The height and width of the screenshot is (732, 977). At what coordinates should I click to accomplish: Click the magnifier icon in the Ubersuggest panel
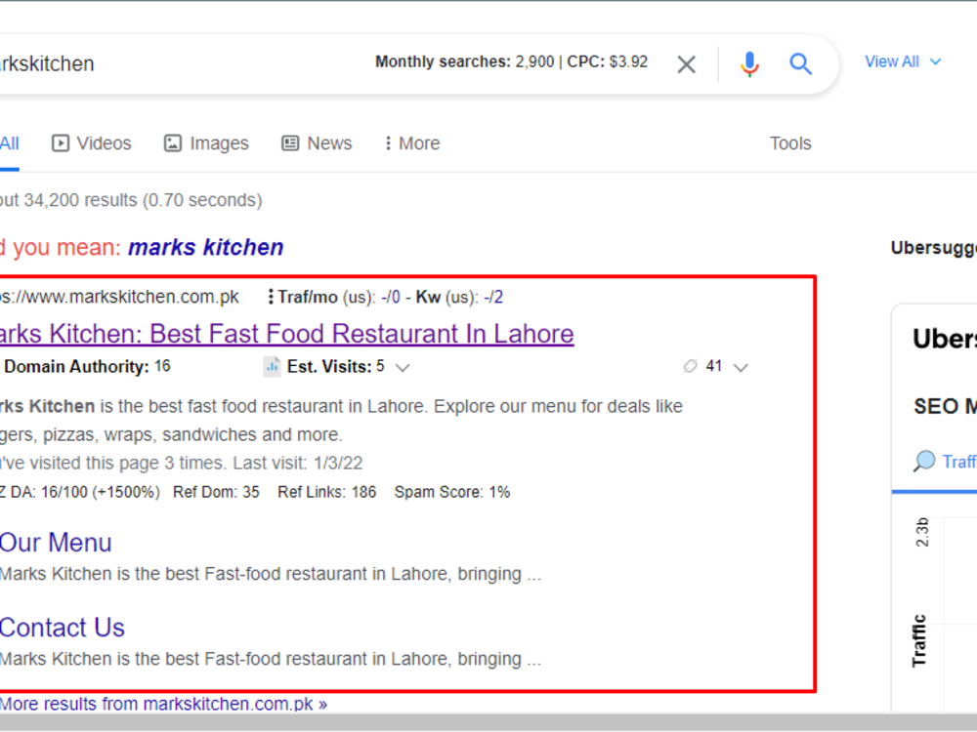tap(924, 462)
